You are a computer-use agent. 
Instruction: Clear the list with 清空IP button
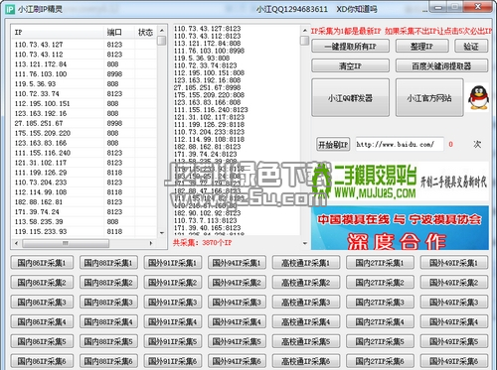tap(350, 65)
